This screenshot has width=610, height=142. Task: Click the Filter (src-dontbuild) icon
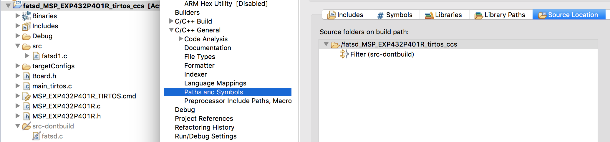344,54
